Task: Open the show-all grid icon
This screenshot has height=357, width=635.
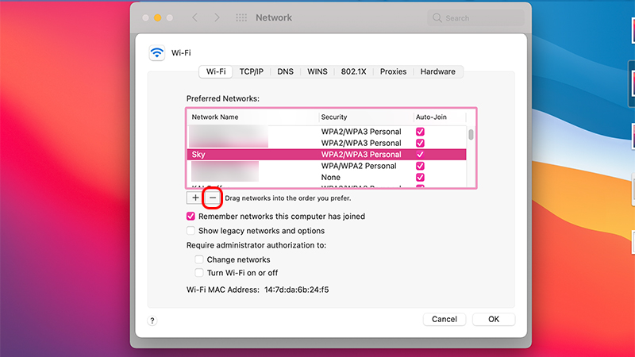Action: tap(241, 17)
